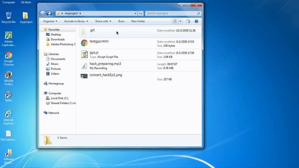Screen dimensions: 299x168
Task: Open Local Disk (C:) in navigation pane
Action: pos(59,98)
